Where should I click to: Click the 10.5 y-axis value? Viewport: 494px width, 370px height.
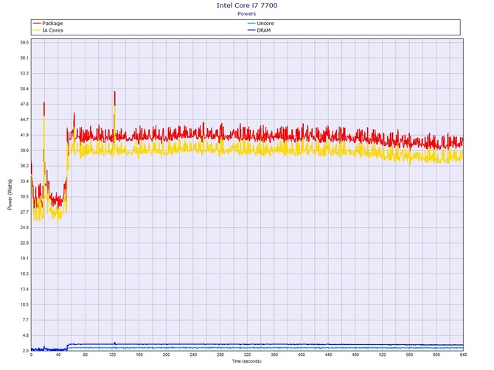(24, 305)
